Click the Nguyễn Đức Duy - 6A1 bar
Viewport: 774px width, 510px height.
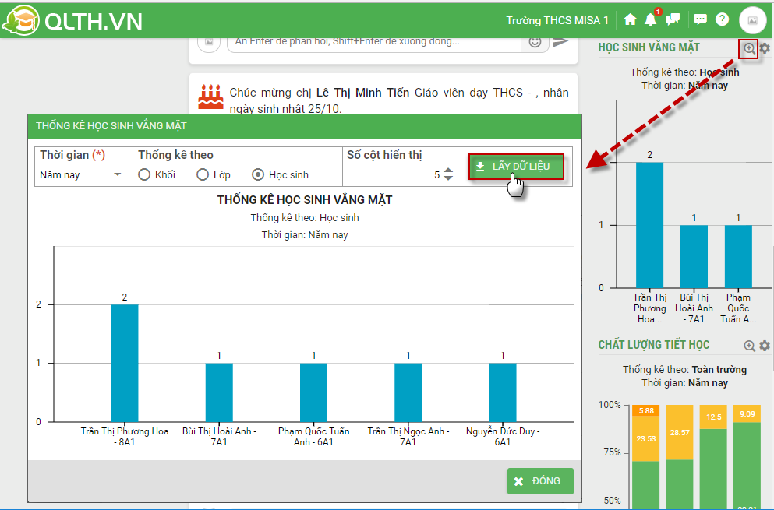[x=503, y=392]
